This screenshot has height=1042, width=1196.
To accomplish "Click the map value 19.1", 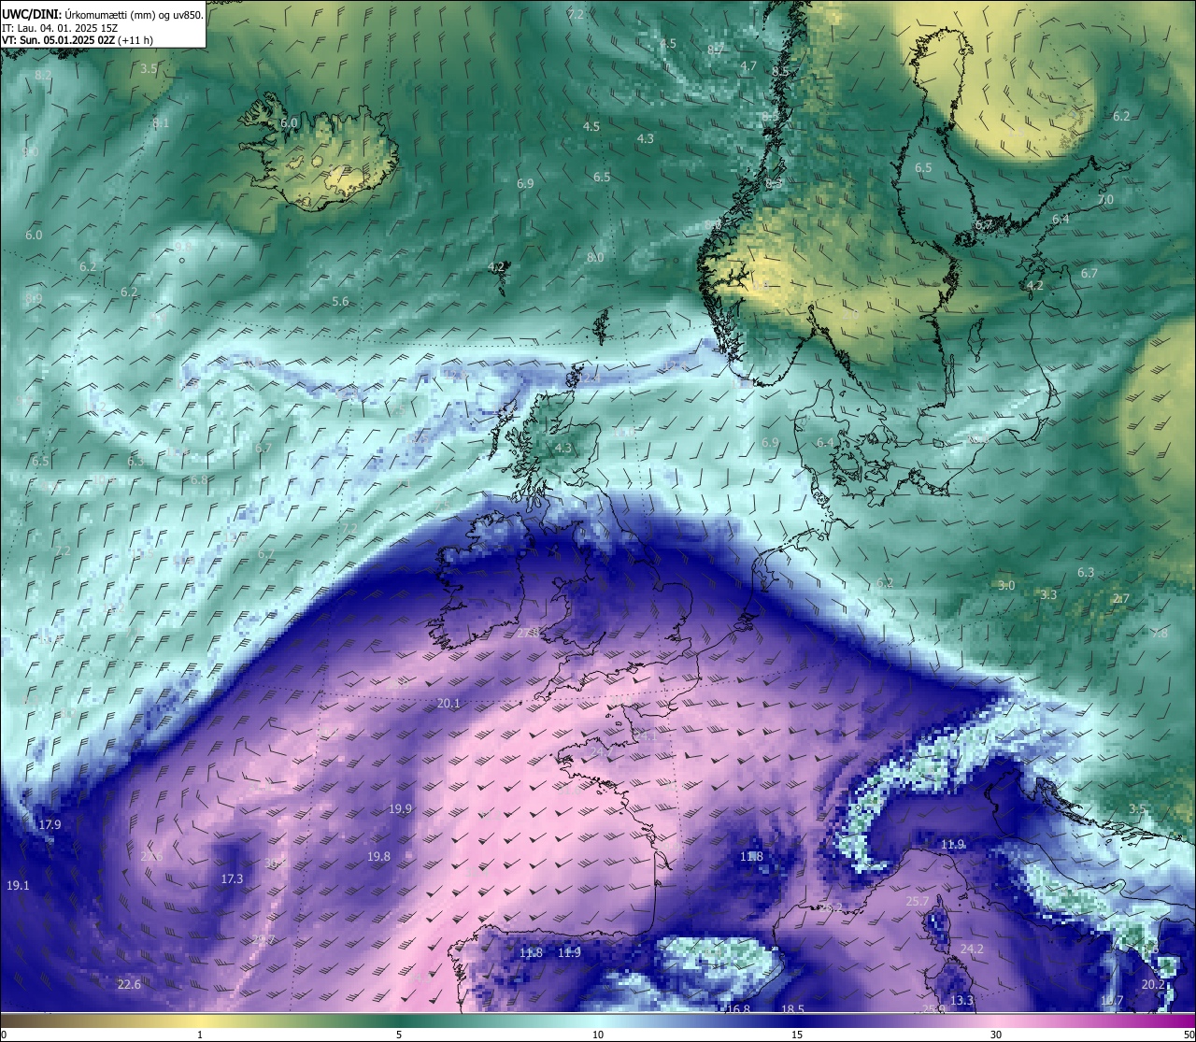I will pyautogui.click(x=18, y=886).
